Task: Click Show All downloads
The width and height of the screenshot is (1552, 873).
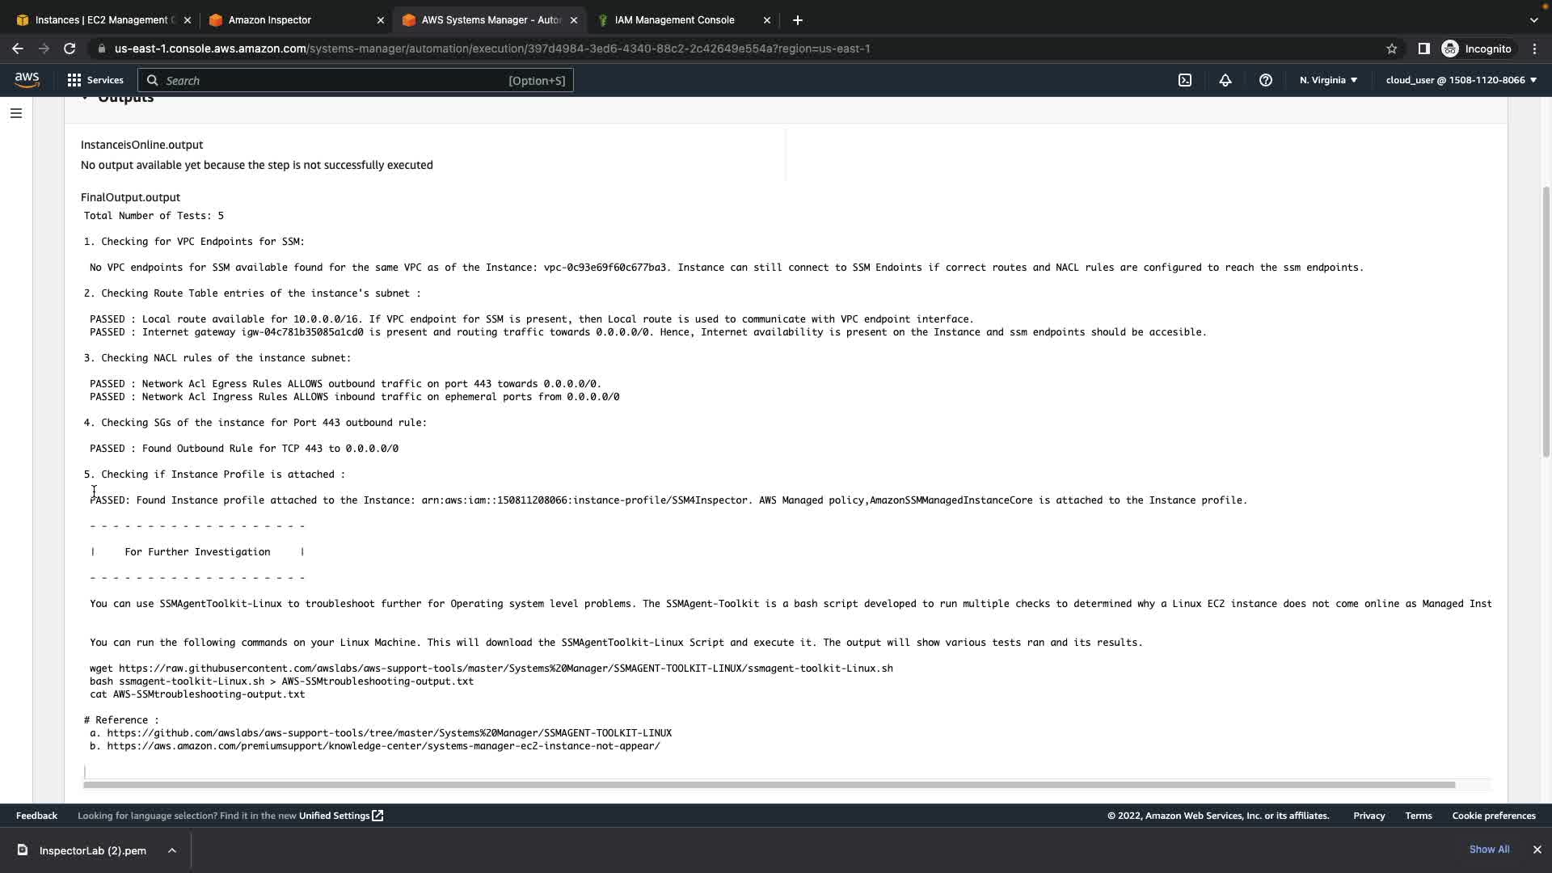Action: (x=1489, y=850)
